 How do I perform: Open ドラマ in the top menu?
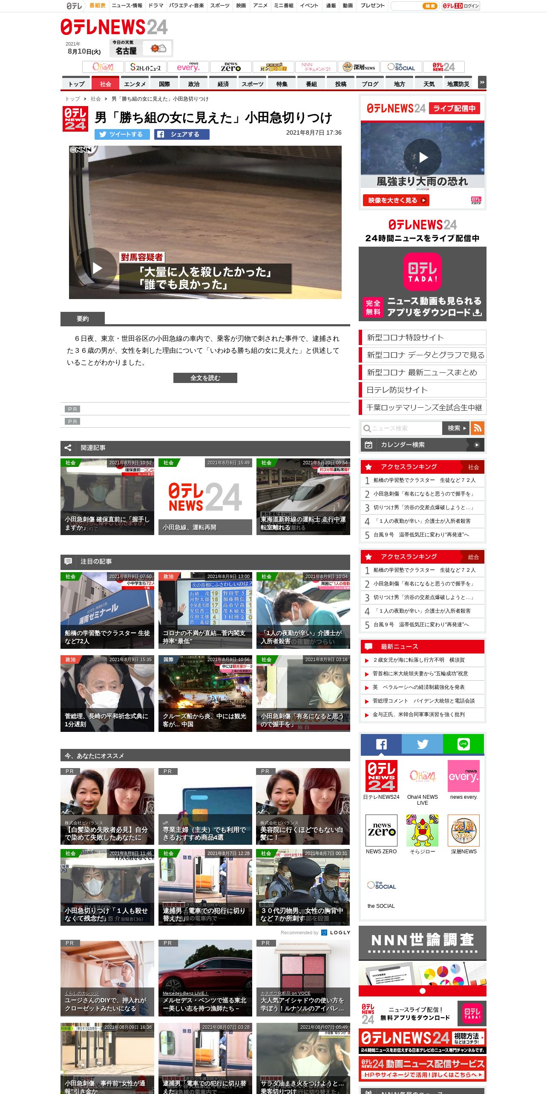(x=156, y=6)
